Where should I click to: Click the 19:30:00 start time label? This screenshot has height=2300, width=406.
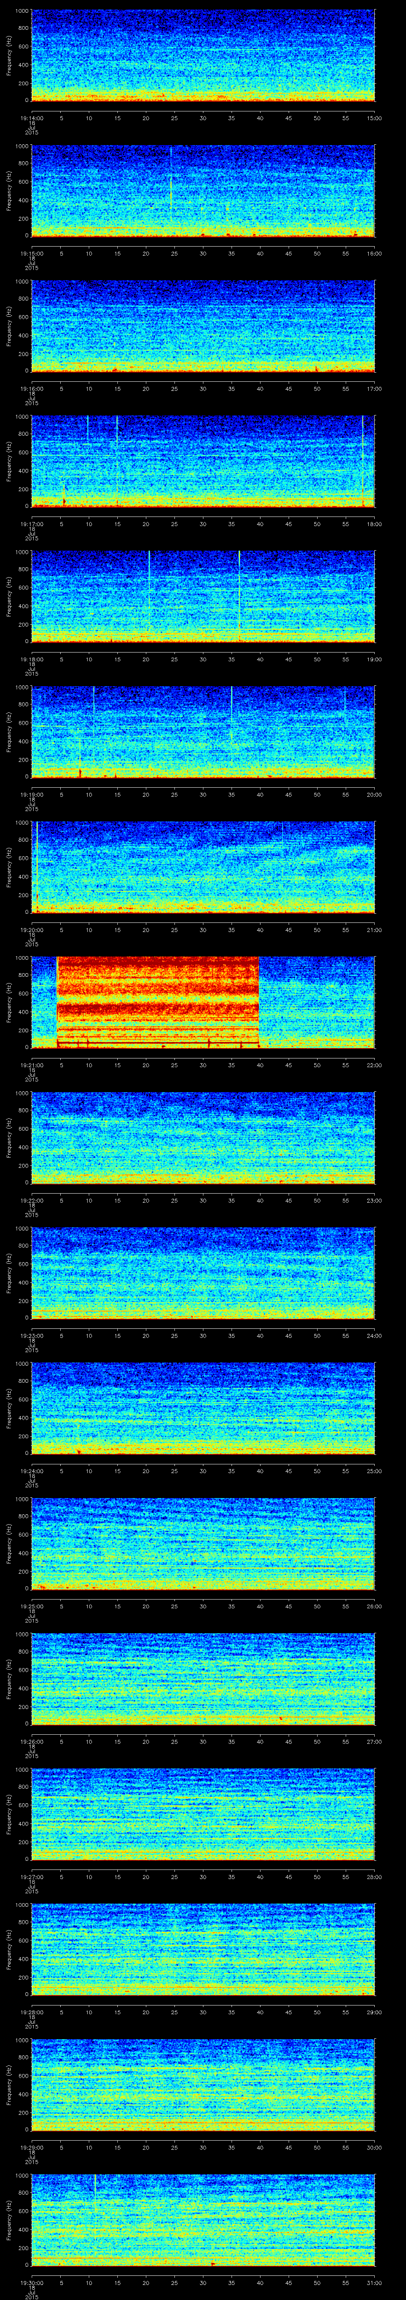(x=31, y=2282)
